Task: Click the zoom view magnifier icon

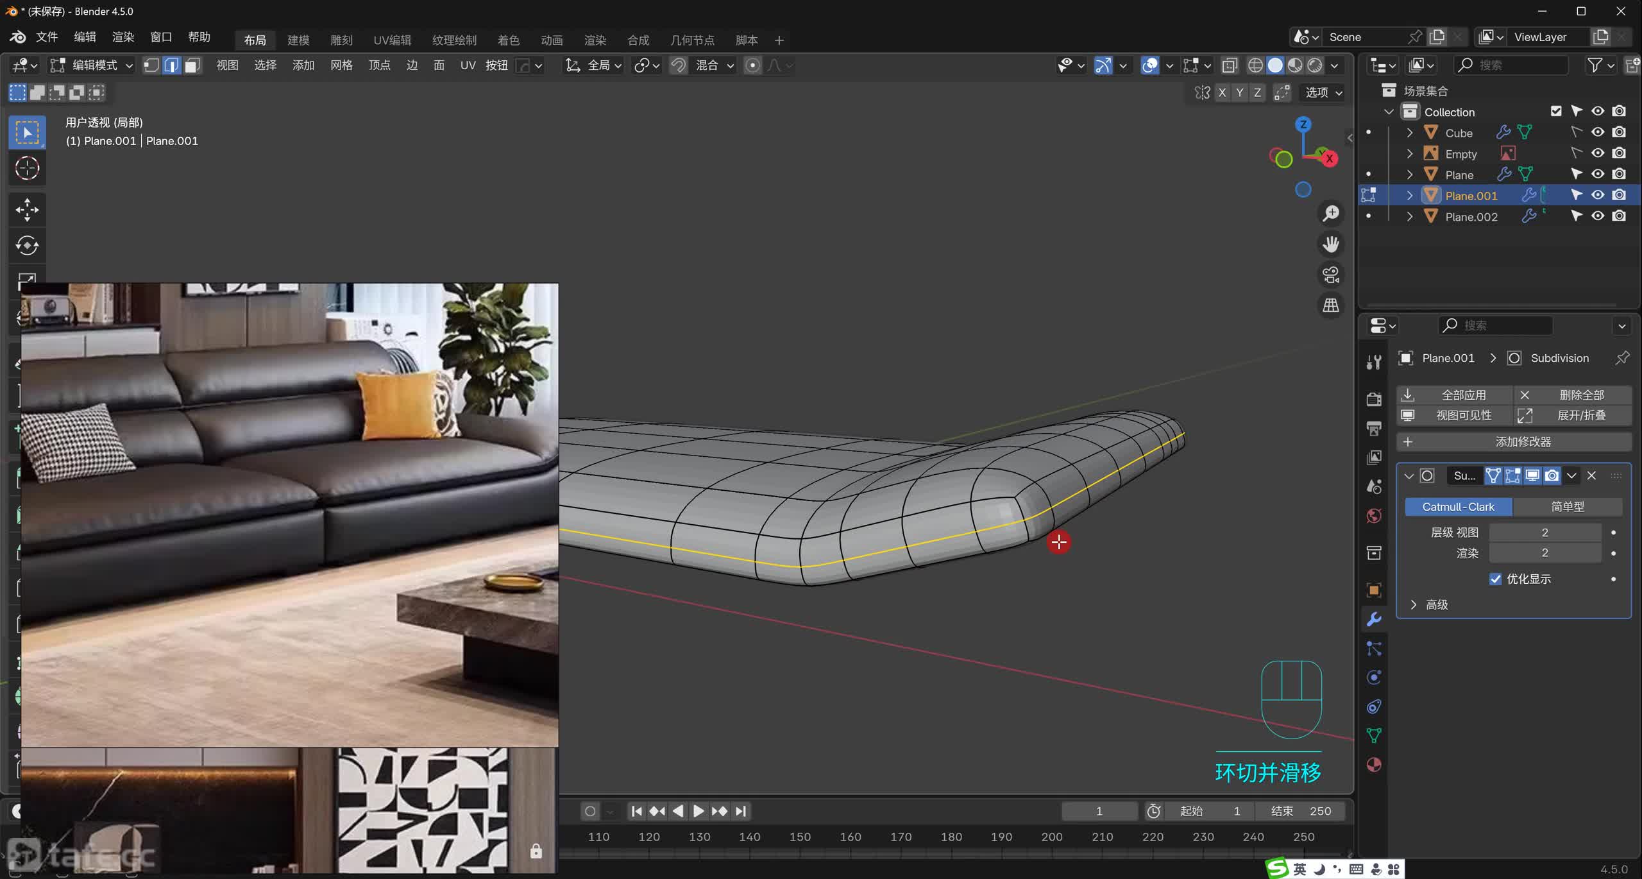Action: (x=1331, y=213)
